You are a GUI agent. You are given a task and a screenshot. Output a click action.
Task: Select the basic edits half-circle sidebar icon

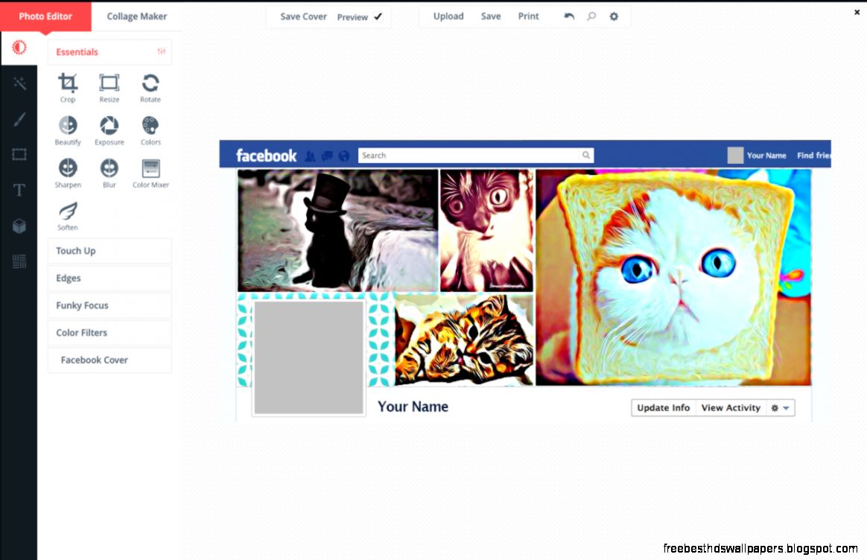(x=19, y=48)
